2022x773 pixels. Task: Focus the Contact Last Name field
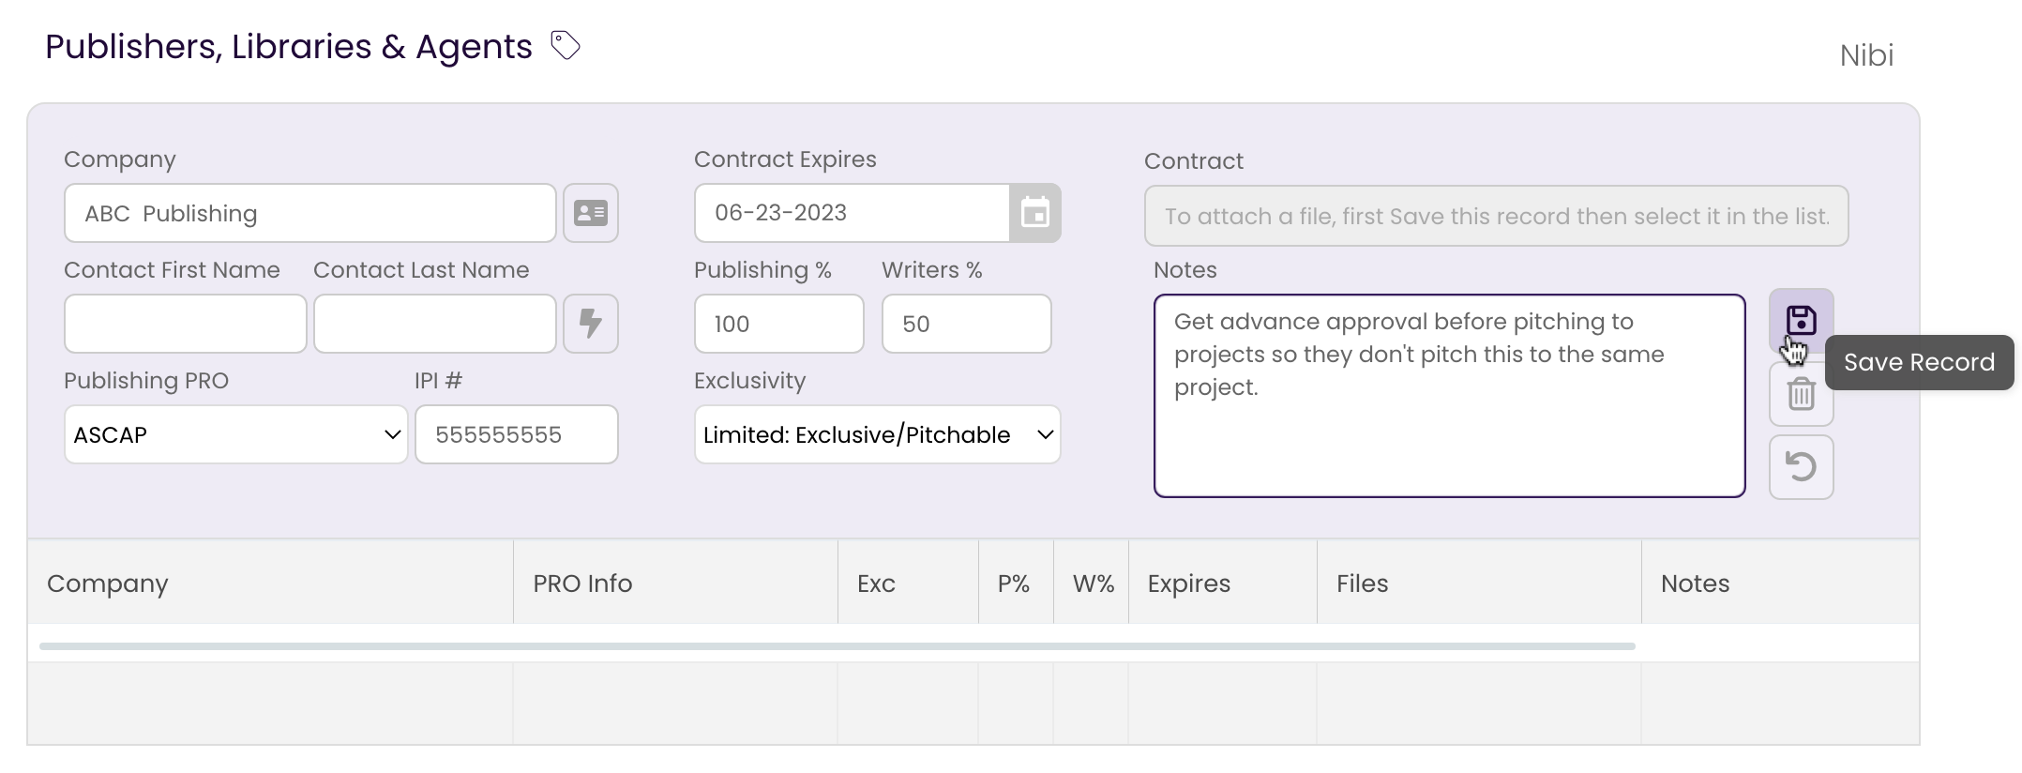click(435, 324)
